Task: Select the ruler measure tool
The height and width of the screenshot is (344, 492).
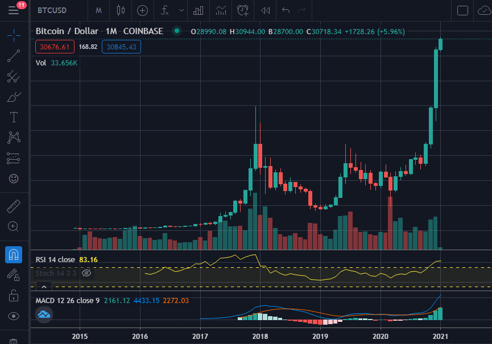Action: click(14, 206)
